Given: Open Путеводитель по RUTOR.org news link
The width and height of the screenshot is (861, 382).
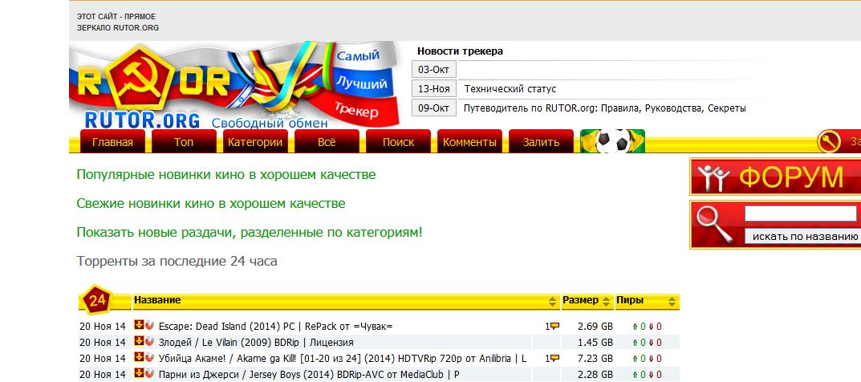Looking at the screenshot, I should coord(604,108).
